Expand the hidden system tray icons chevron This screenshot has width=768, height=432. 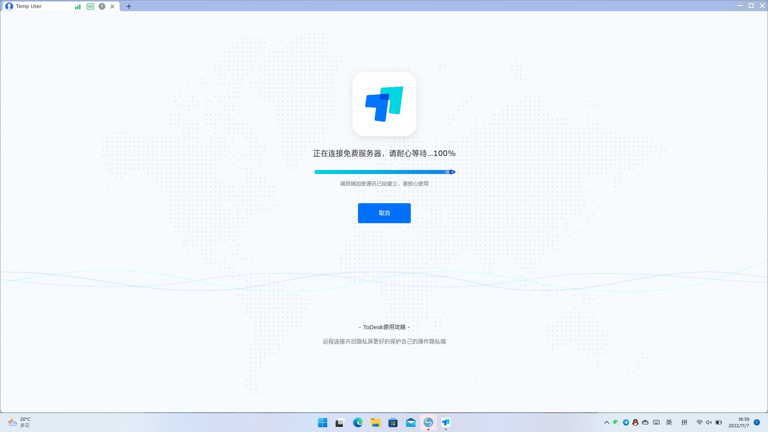pos(606,422)
